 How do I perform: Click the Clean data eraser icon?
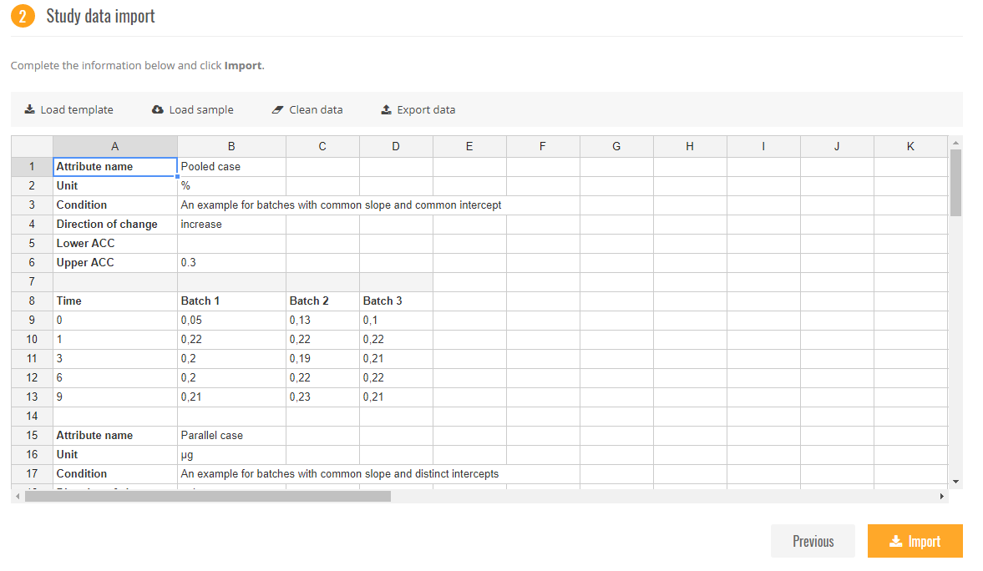(278, 109)
